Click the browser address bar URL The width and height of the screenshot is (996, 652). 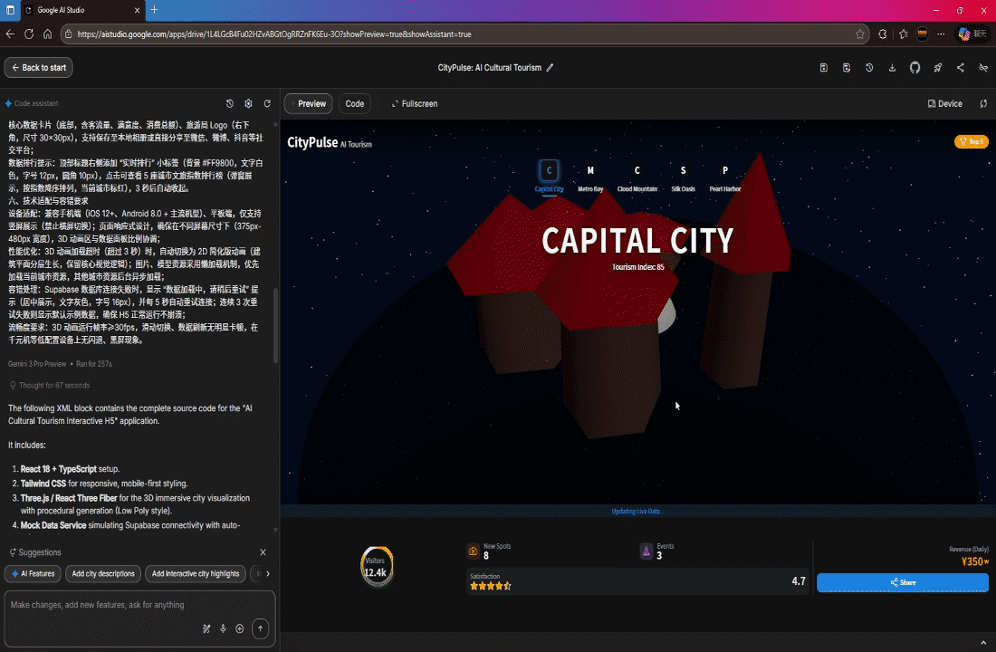pyautogui.click(x=274, y=34)
